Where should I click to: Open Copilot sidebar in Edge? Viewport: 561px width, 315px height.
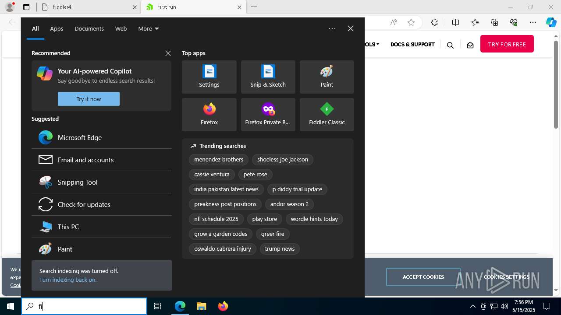[x=551, y=22]
